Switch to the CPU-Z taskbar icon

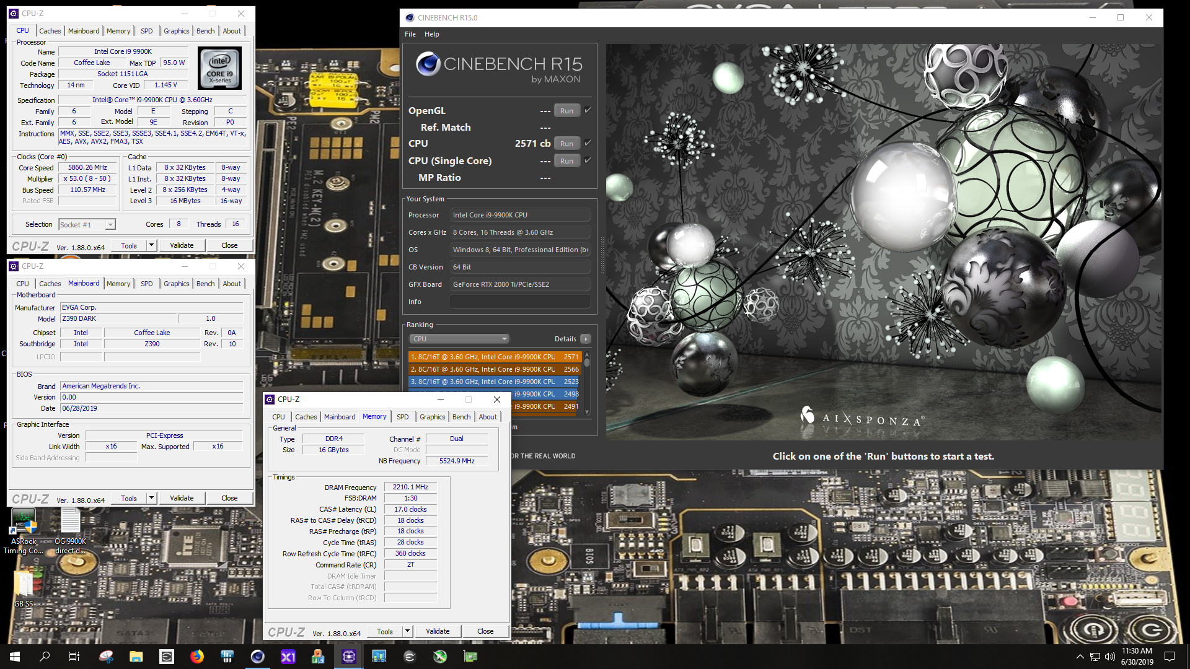pos(349,657)
